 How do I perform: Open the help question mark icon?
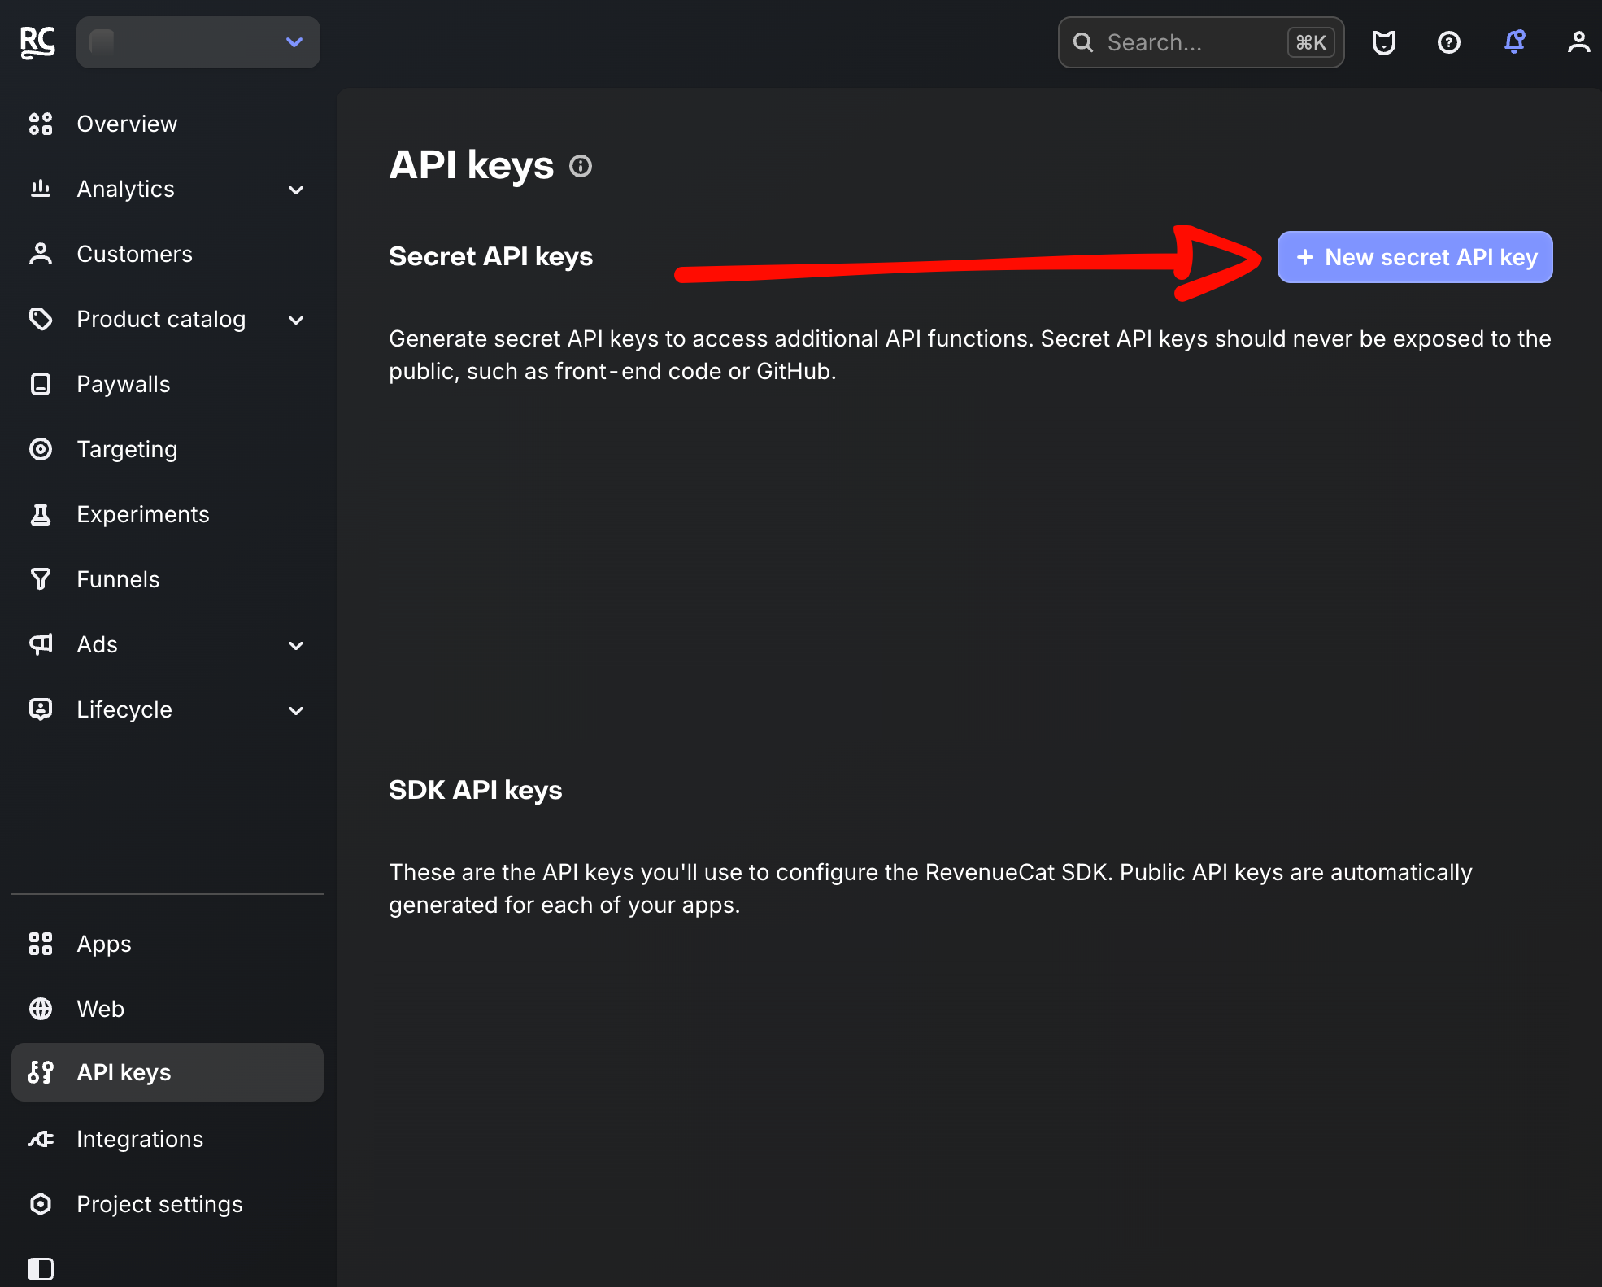click(1448, 42)
